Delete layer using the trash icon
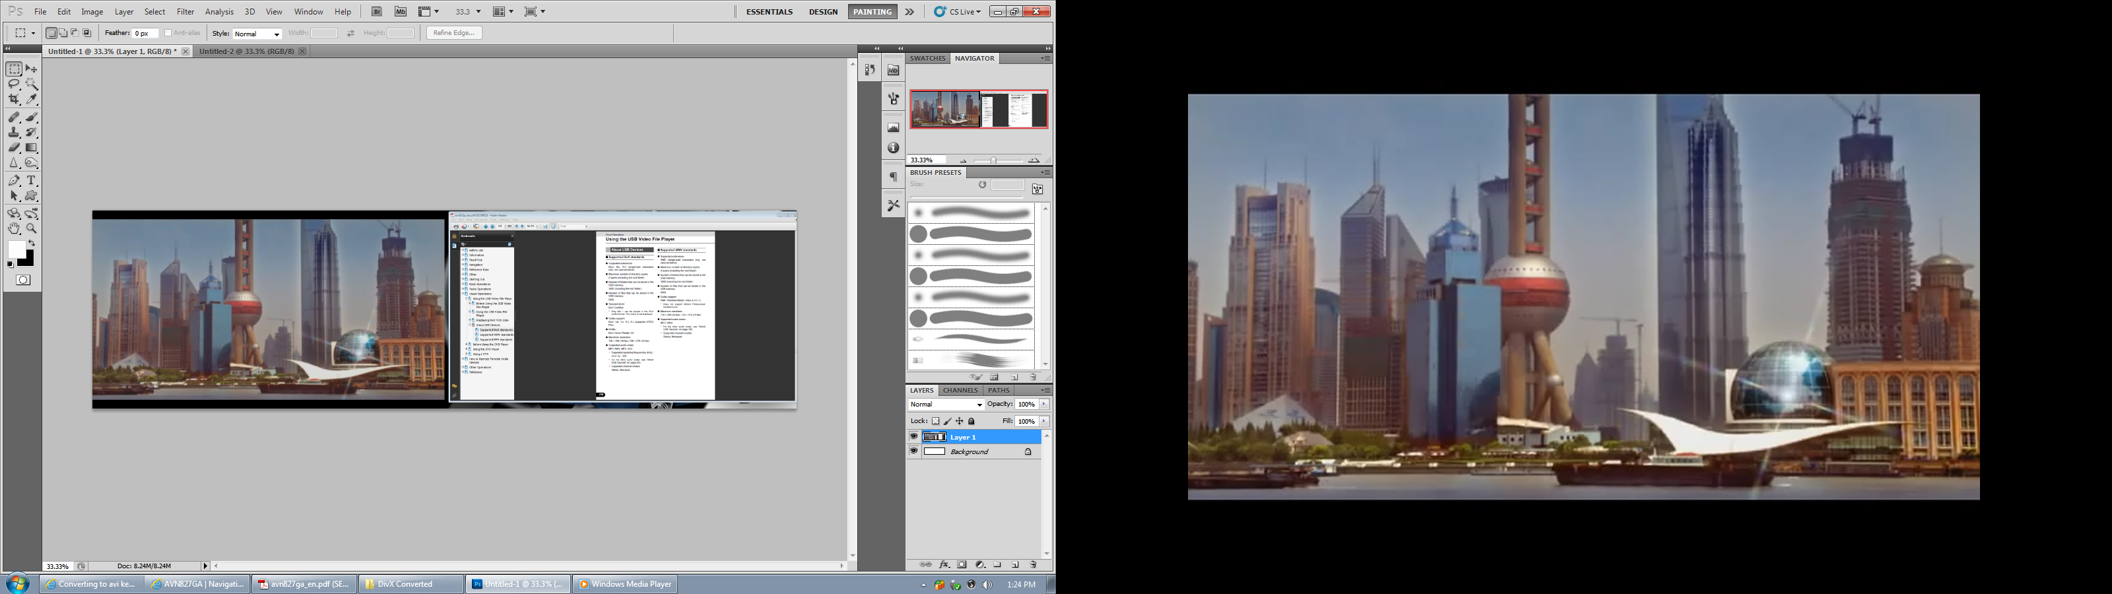Viewport: 2112px width, 594px height. [x=1033, y=564]
